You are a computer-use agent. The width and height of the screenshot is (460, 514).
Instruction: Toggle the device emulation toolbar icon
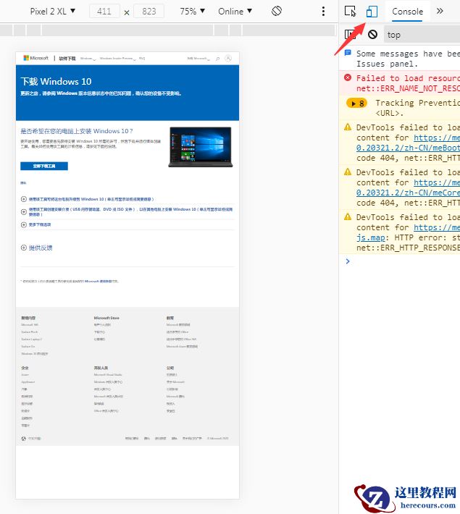[372, 12]
